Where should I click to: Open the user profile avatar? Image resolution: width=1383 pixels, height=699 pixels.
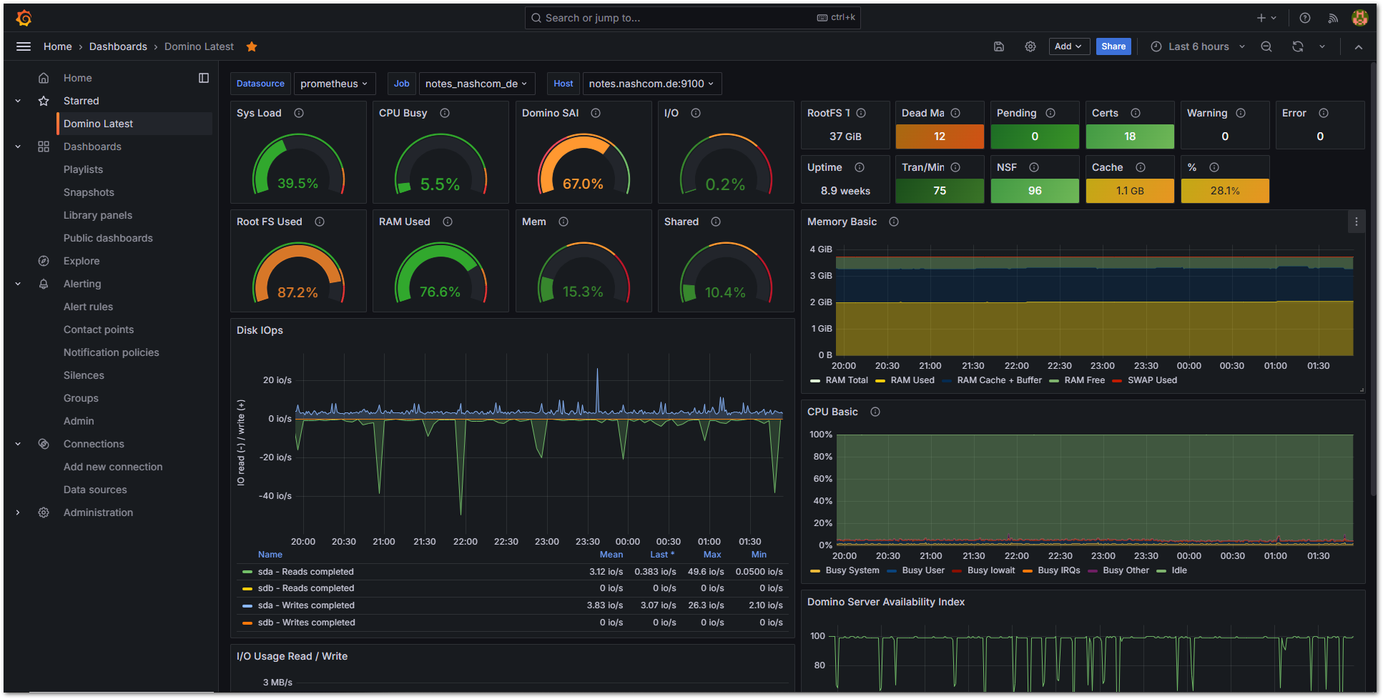1360,18
